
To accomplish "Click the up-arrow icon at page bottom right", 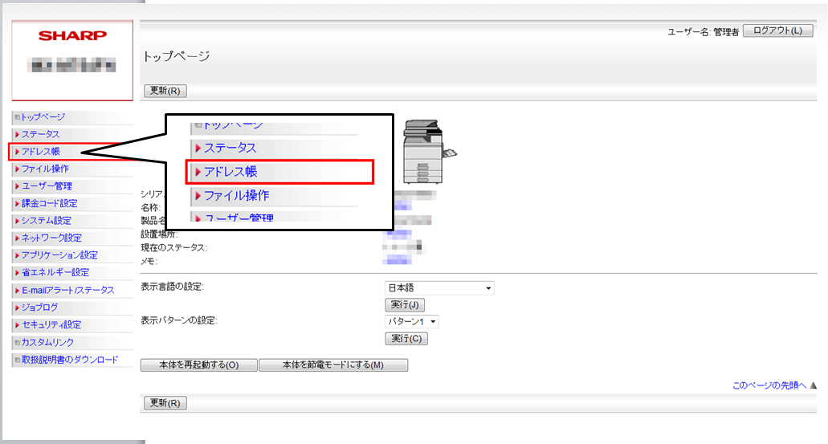I will 814,385.
